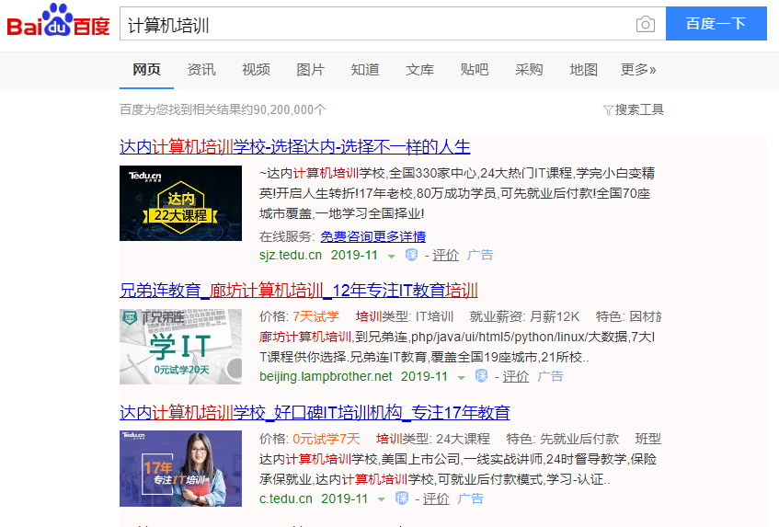Expand dropdown arrow after sjz.tedu.cn 2019-11
Image resolution: width=779 pixels, height=527 pixels.
[x=392, y=257]
